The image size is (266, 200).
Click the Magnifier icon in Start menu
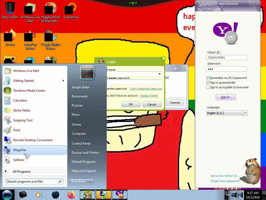tap(8, 150)
